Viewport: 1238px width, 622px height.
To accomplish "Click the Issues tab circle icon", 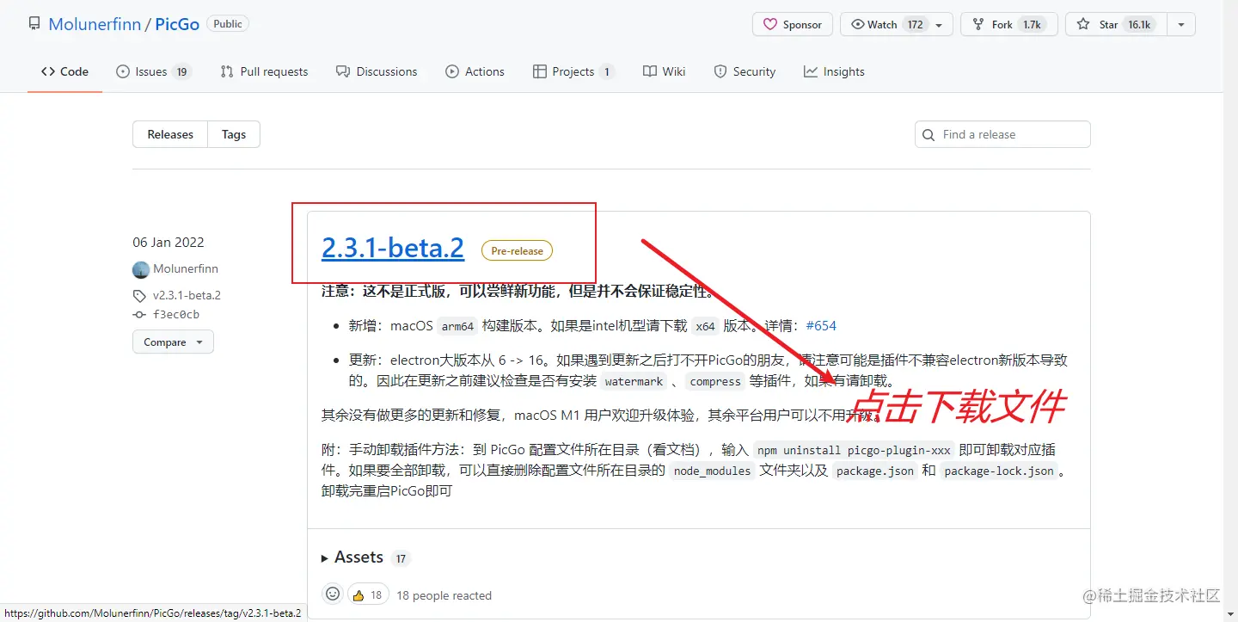I will [123, 71].
